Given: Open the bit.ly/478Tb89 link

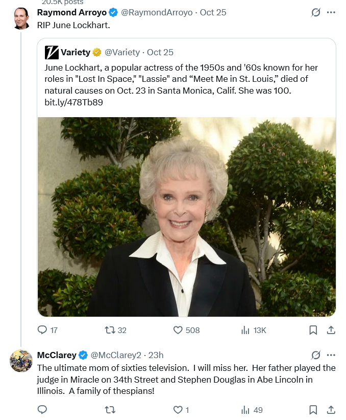Looking at the screenshot, I should click(73, 102).
